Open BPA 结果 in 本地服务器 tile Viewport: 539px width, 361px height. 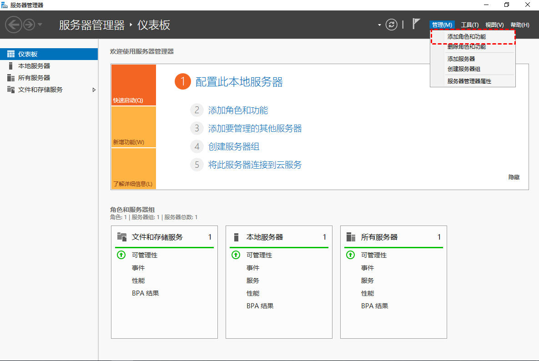coord(260,306)
